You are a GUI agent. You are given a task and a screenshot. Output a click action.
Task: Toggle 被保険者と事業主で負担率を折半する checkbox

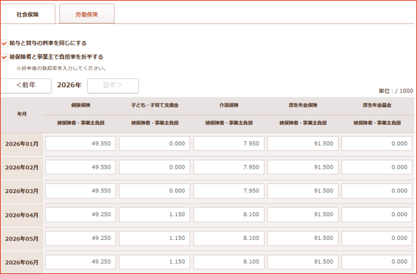tap(4, 57)
